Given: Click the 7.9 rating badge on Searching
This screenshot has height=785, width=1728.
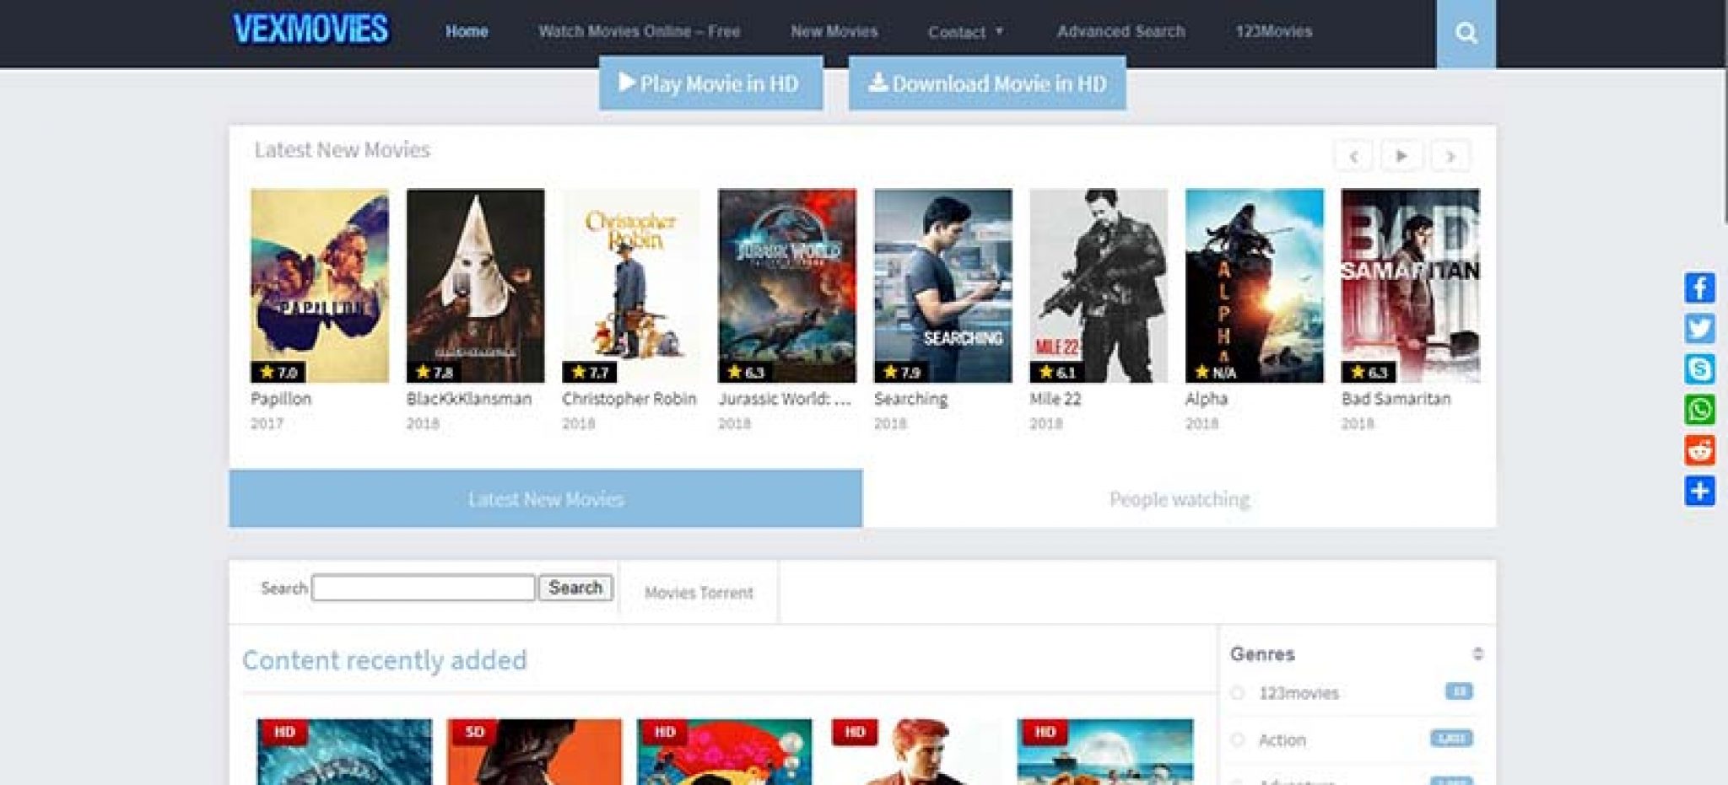Looking at the screenshot, I should pyautogui.click(x=902, y=372).
